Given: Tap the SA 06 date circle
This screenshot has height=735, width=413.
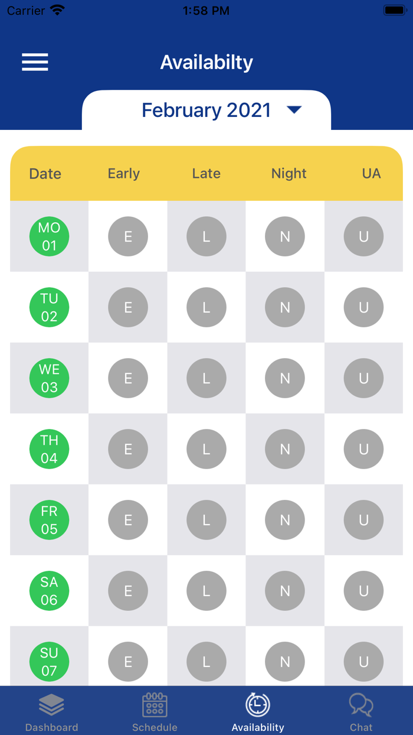Looking at the screenshot, I should point(49,591).
